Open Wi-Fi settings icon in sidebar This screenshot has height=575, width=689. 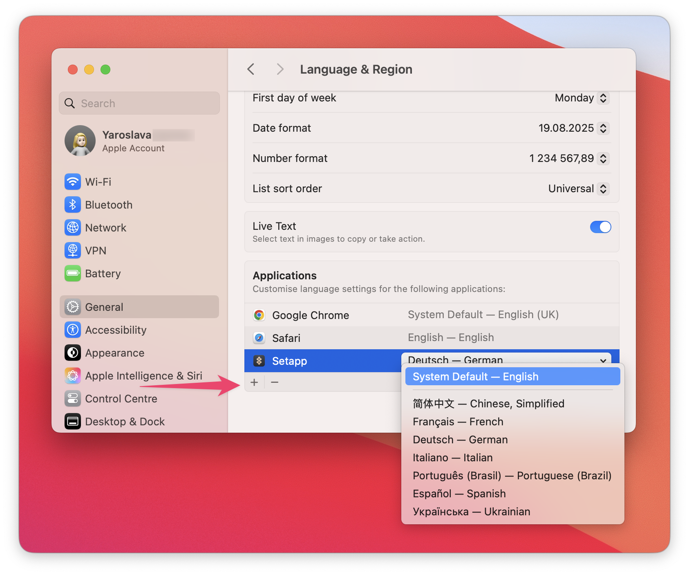coord(73,182)
